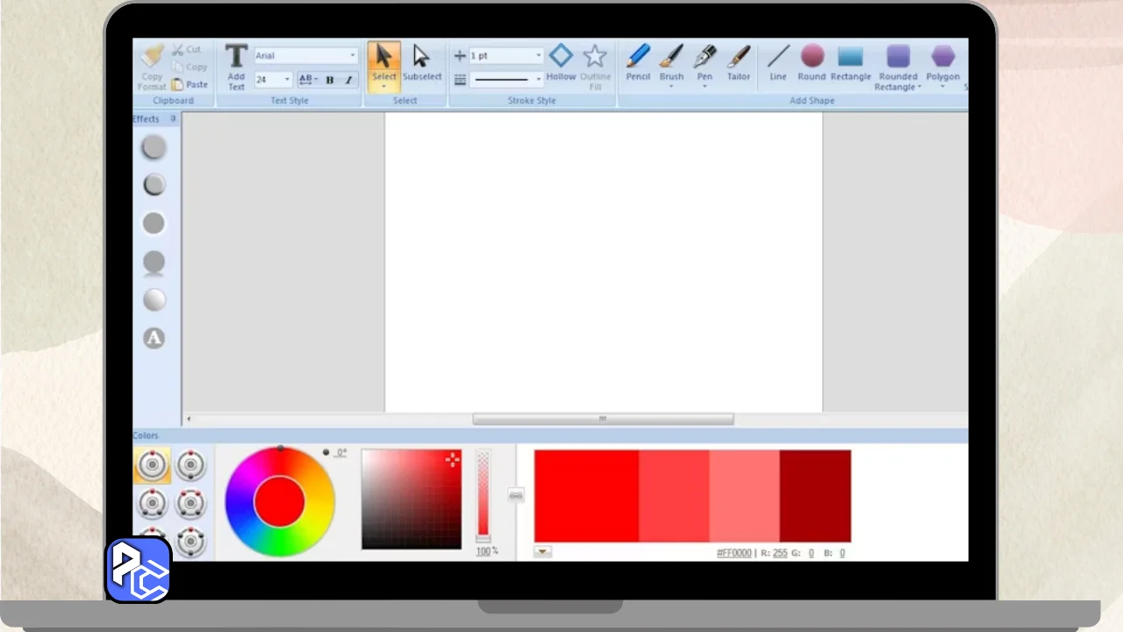Pick the Pen tool
1123x632 pixels.
click(705, 61)
